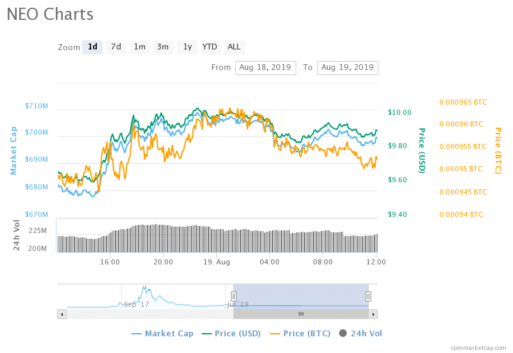
Task: Click the 0.000965 BTC label
Action: point(463,103)
